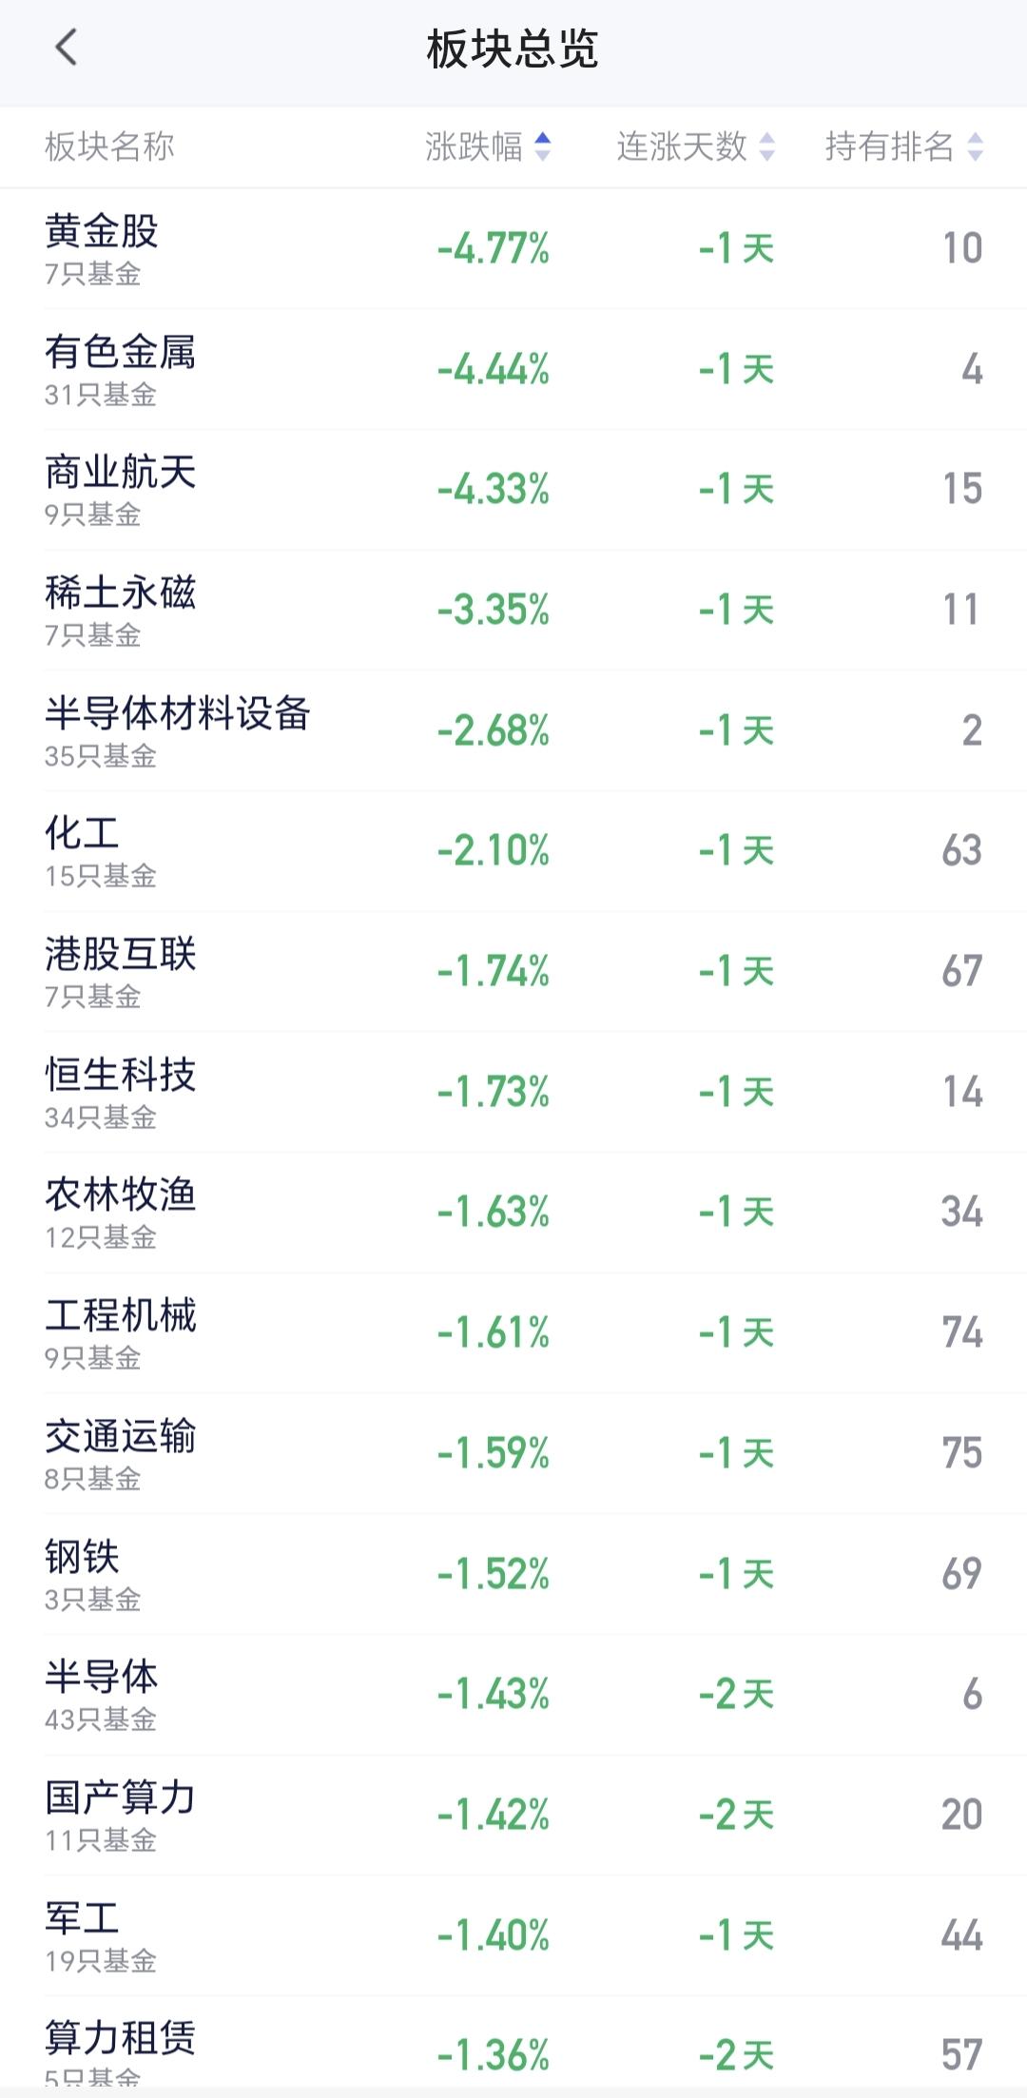Sort by 持有排名 column arrows

(x=975, y=146)
